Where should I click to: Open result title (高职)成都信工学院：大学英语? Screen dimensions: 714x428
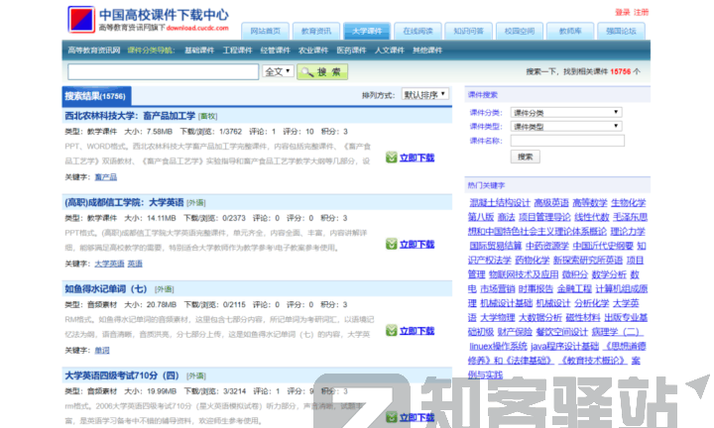tap(124, 202)
